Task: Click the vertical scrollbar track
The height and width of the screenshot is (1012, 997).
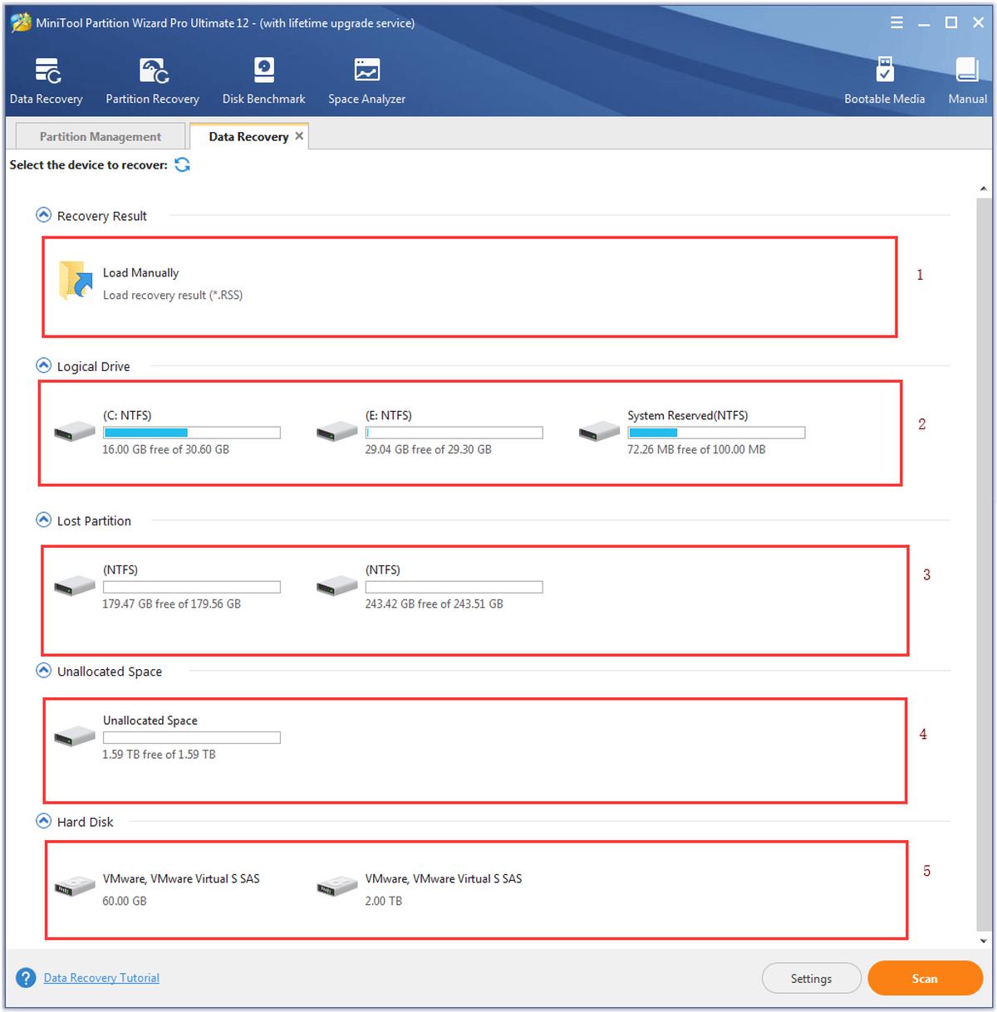Action: (x=984, y=565)
